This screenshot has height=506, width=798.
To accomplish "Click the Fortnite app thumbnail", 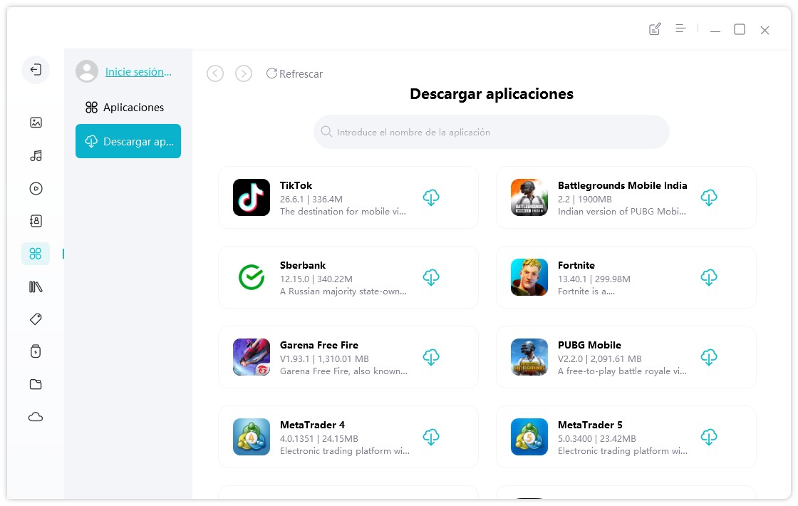I will pyautogui.click(x=529, y=277).
